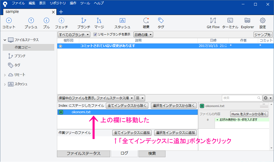Open the すべてのブランチ dropdown
Image resolution: width=274 pixels, height=162 pixels.
click(74, 35)
